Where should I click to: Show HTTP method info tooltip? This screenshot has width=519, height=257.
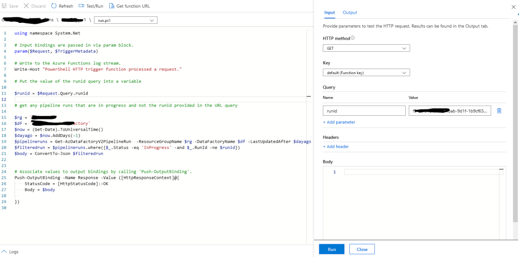pyautogui.click(x=352, y=38)
